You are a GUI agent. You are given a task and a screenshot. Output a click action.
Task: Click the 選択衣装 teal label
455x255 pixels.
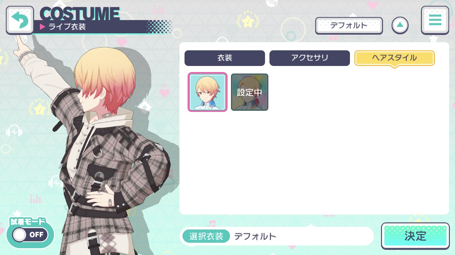(206, 236)
